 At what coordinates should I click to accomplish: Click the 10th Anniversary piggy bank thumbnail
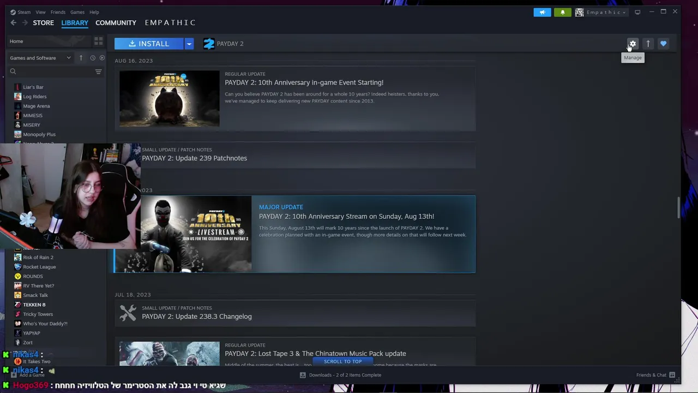[x=169, y=98]
